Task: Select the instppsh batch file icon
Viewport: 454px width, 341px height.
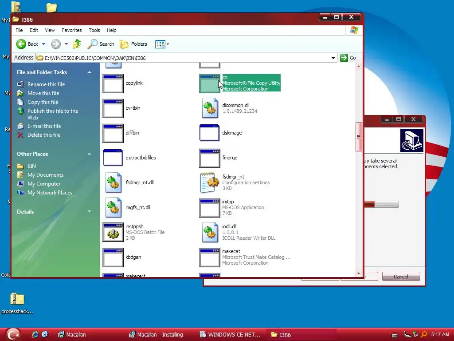Action: [113, 232]
